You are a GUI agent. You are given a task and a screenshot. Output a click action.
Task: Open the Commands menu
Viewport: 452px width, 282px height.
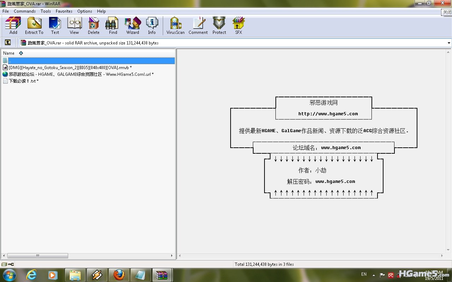[x=25, y=11]
